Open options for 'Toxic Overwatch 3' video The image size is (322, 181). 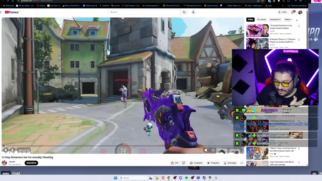click(x=299, y=162)
